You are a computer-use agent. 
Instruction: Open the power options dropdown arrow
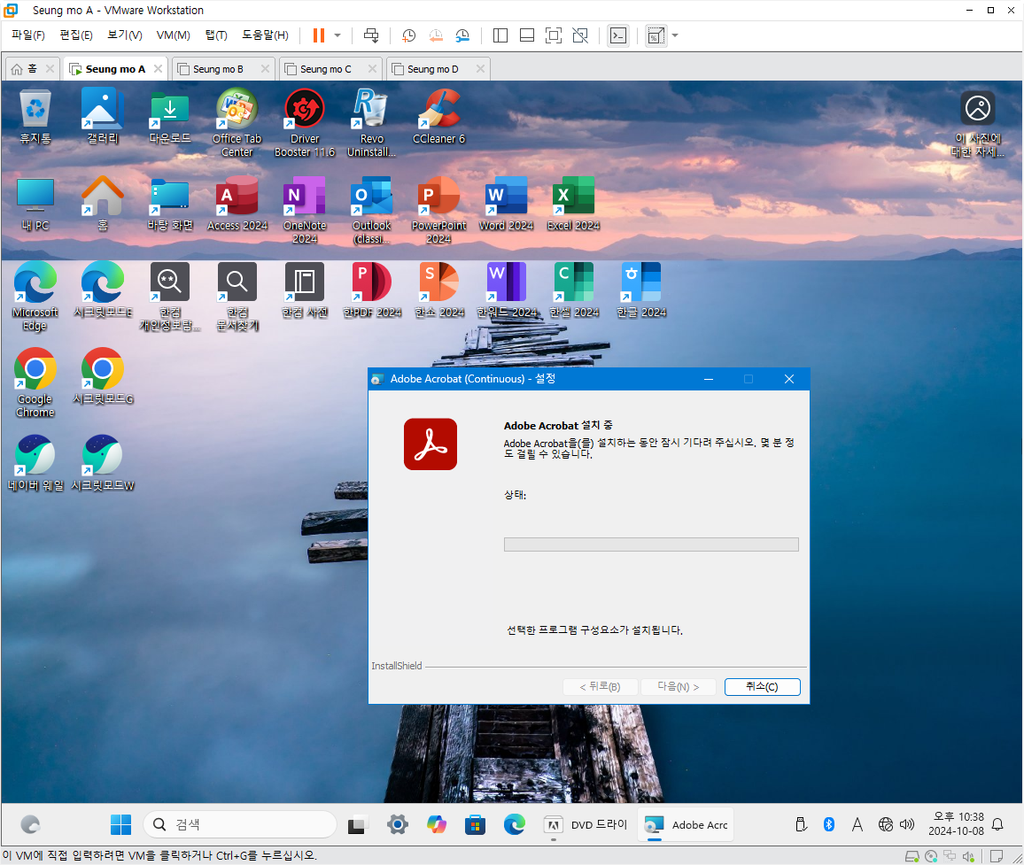coord(337,35)
